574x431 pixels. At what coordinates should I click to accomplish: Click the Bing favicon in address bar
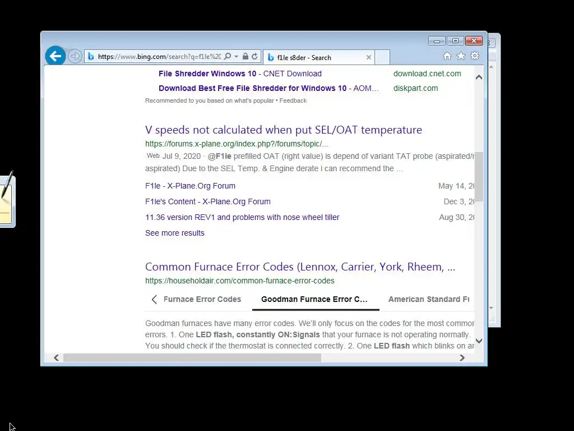point(91,57)
